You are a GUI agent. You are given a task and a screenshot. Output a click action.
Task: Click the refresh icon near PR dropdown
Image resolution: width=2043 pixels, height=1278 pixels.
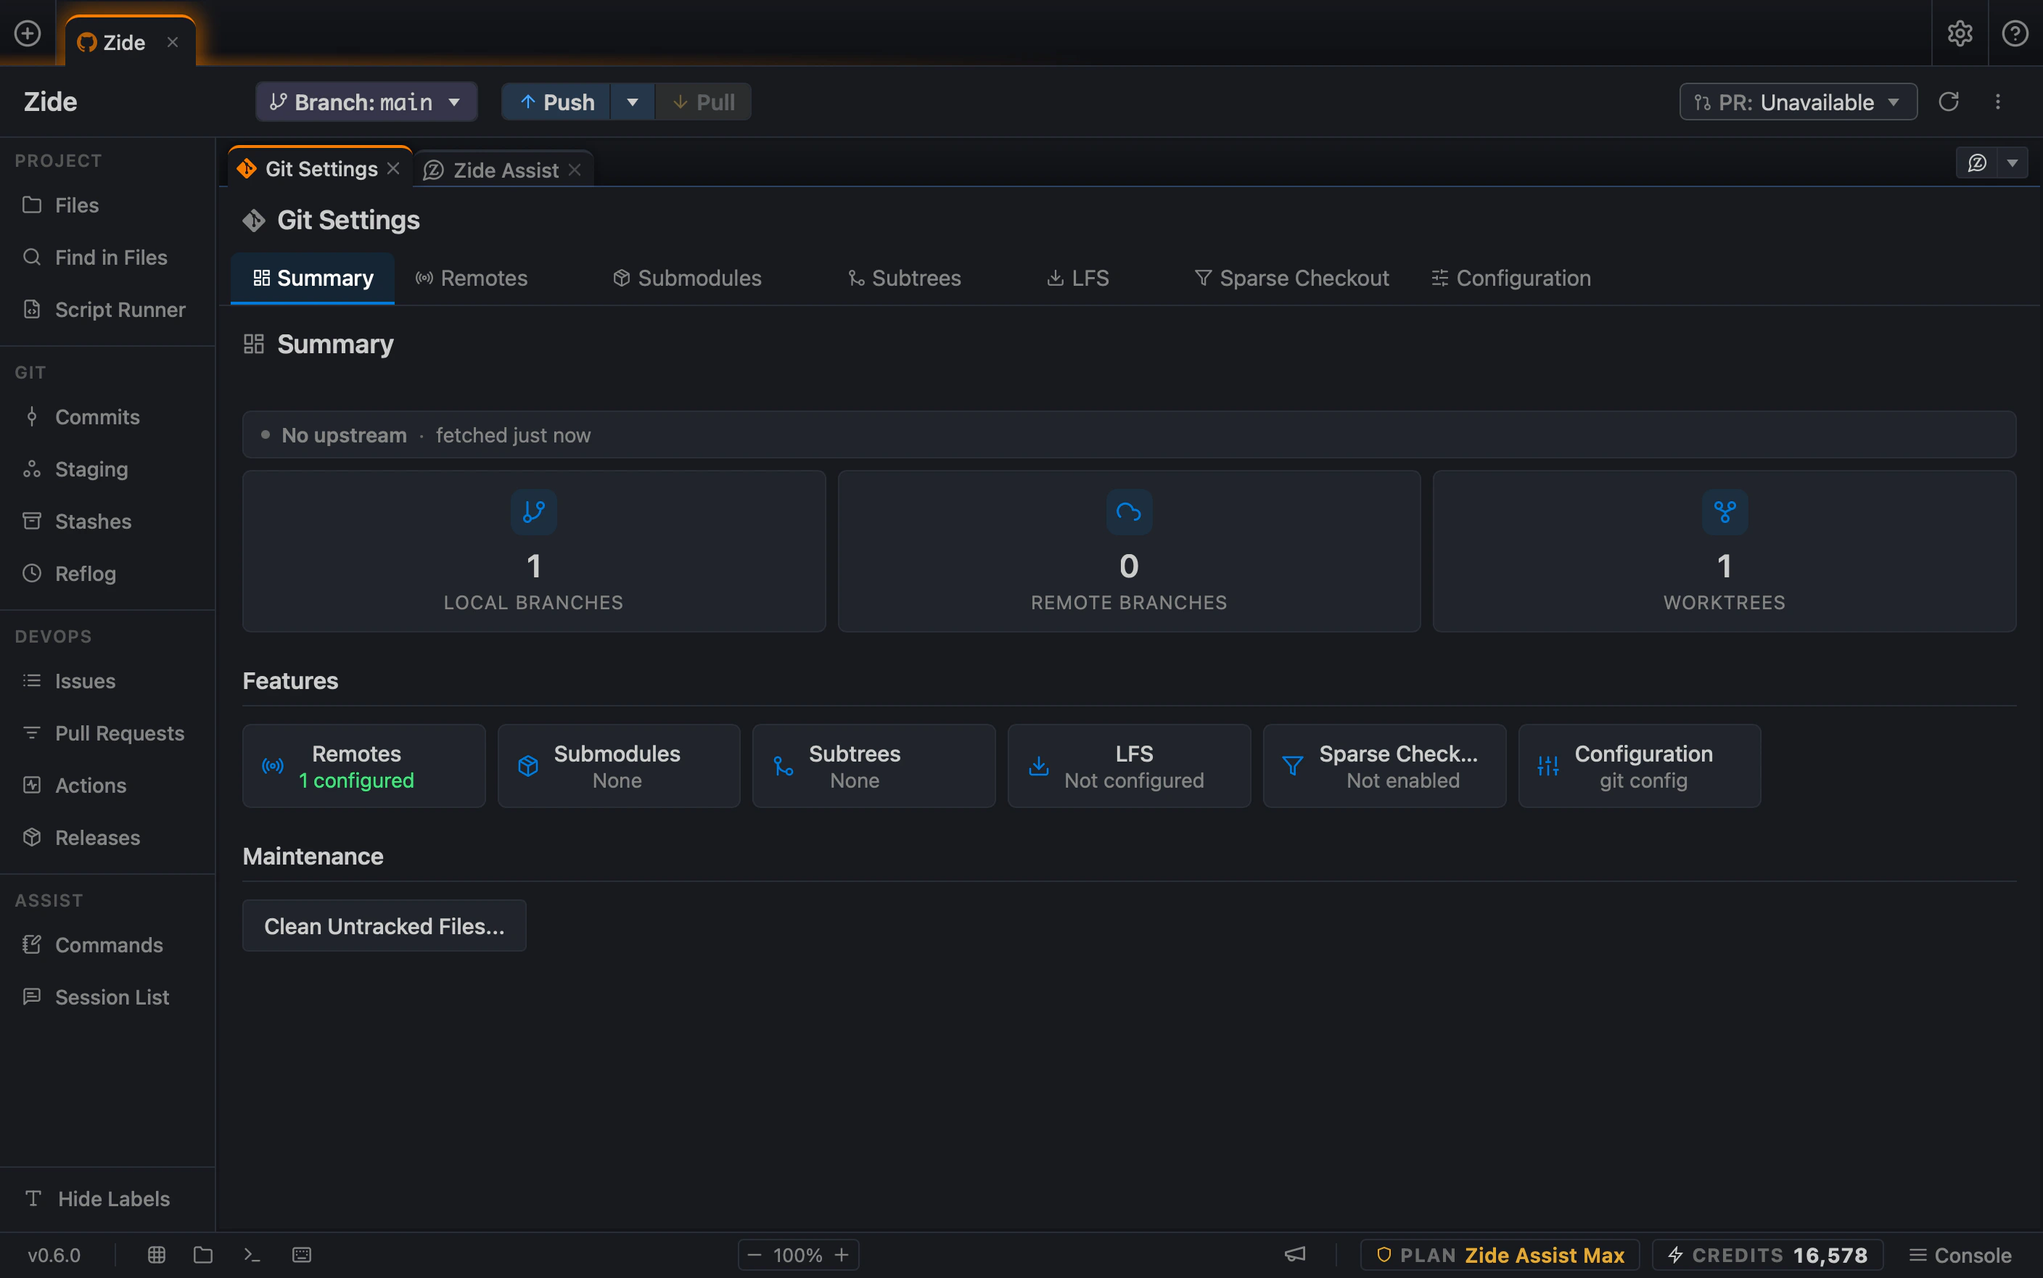(x=1949, y=102)
